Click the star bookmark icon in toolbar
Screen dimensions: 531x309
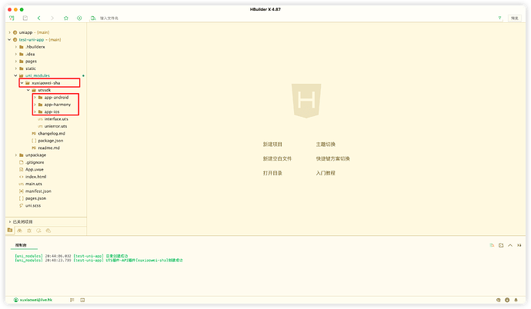point(66,17)
